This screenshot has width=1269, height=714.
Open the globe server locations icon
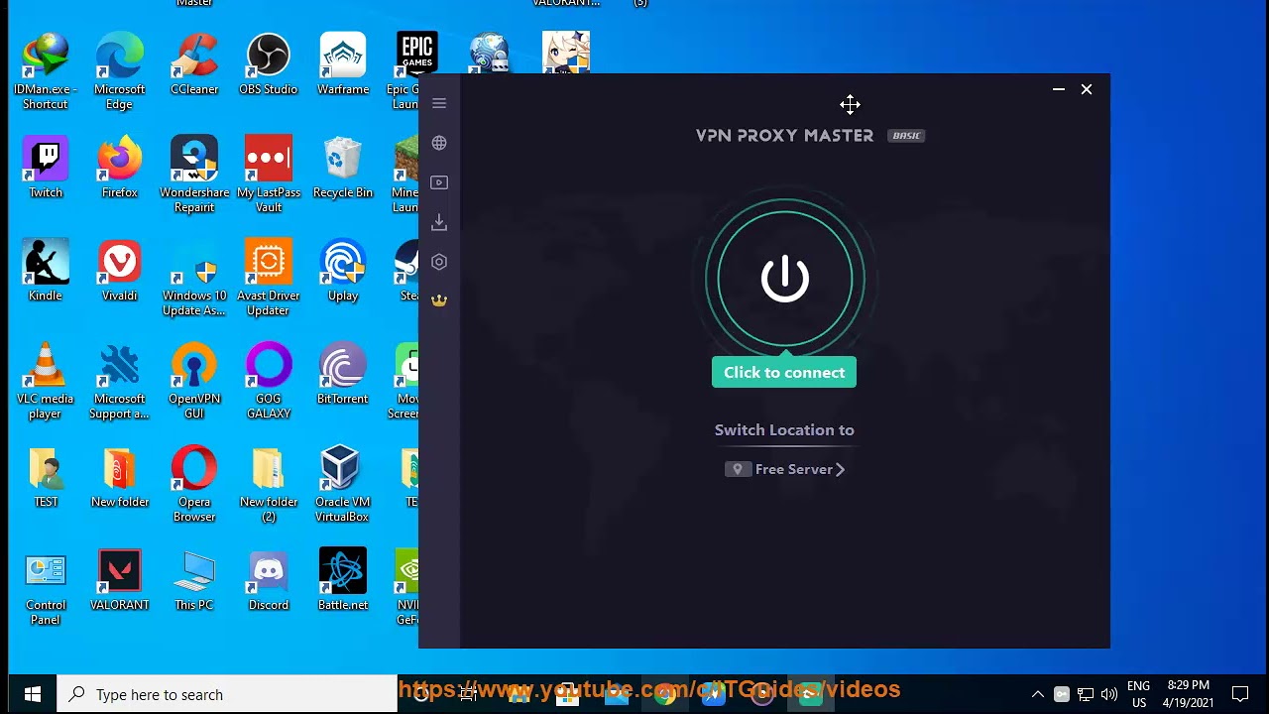pos(439,143)
